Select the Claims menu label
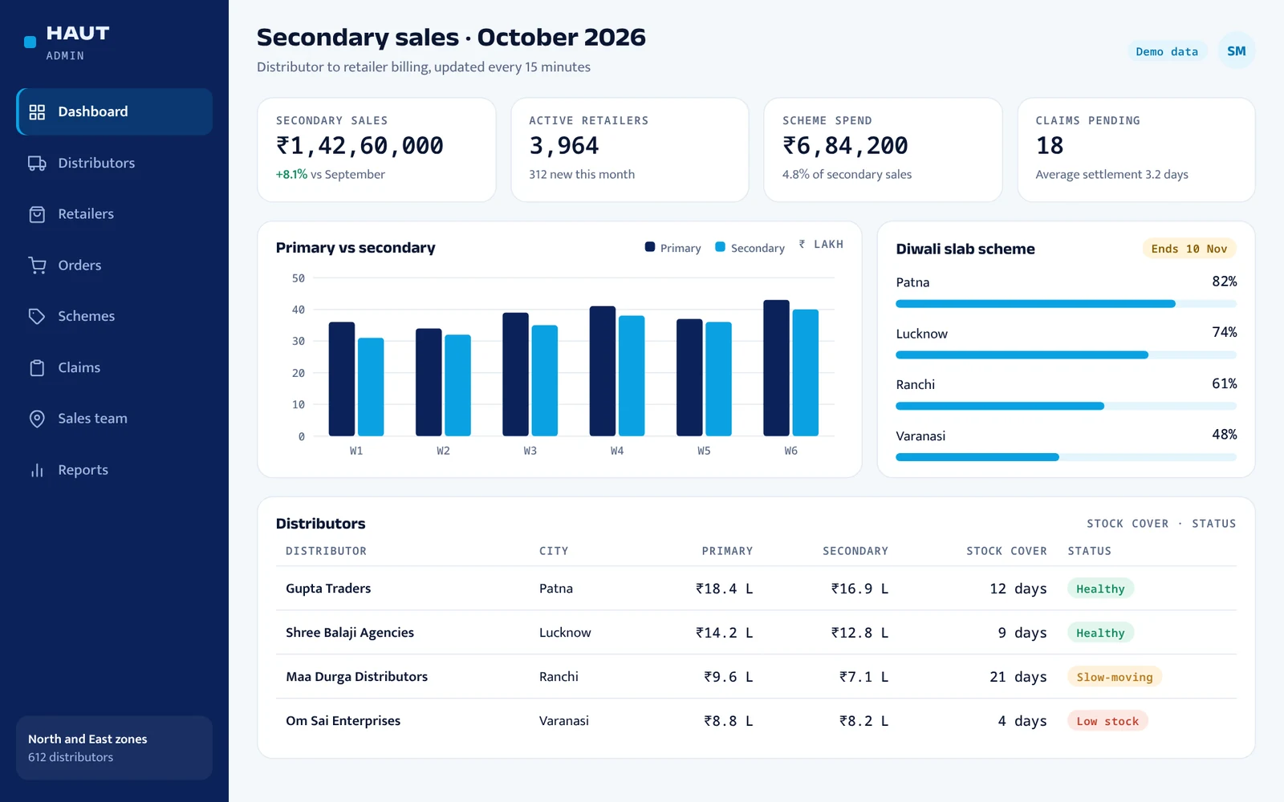This screenshot has height=802, width=1284. pos(79,368)
